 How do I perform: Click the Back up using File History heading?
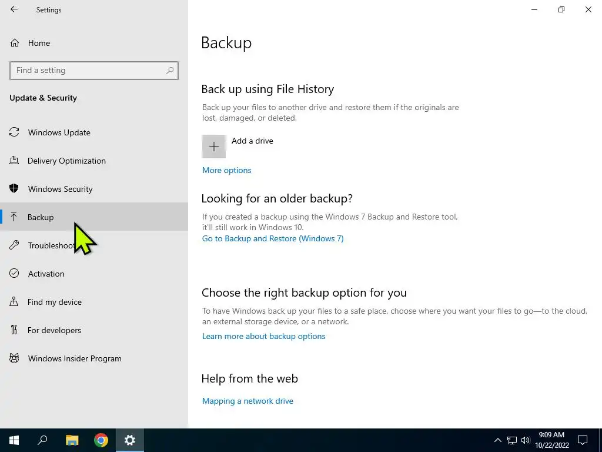267,89
